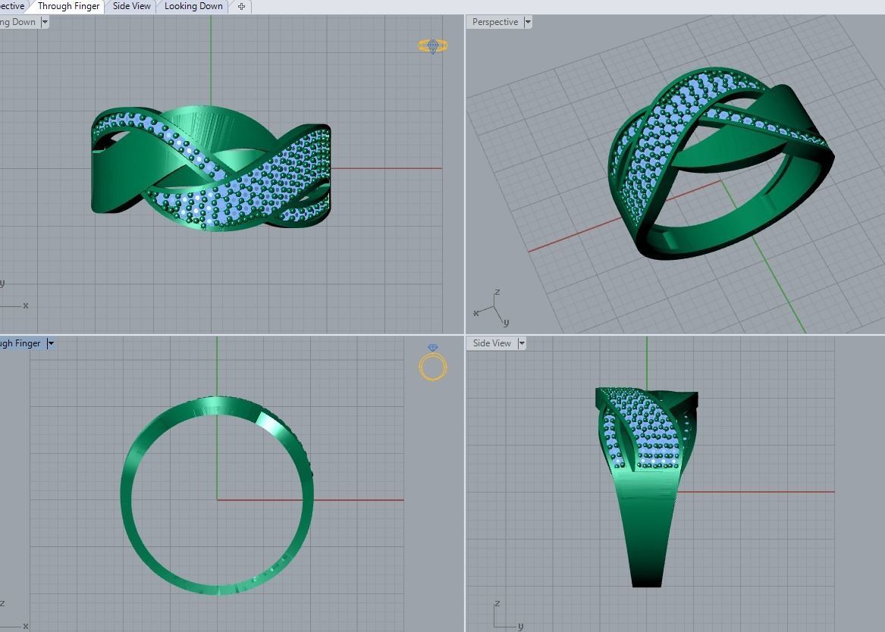Select the Looking Down tab
Screen dimensions: 885x632
[193, 6]
